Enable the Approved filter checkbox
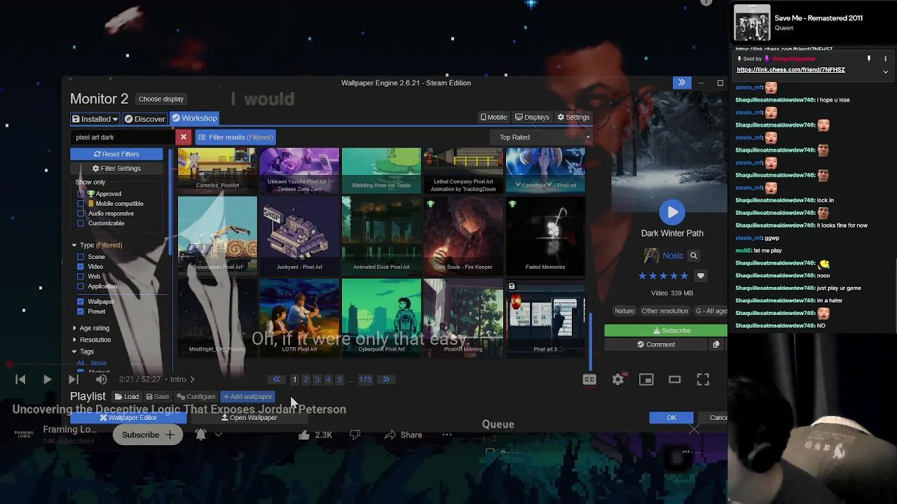Viewport: 897px width, 504px height. click(81, 194)
